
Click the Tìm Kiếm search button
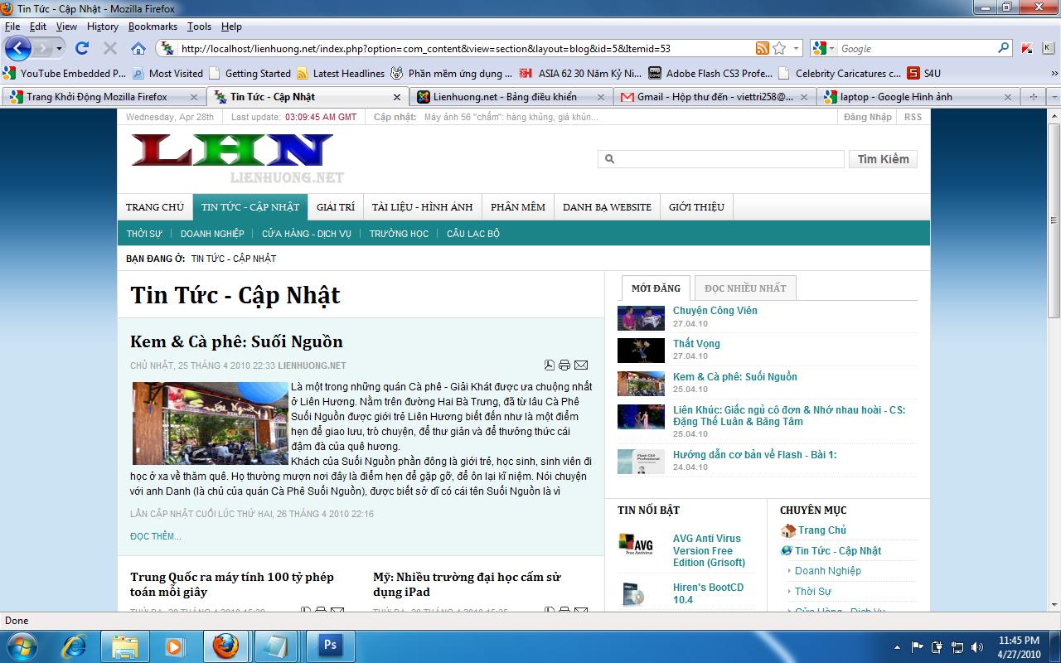click(x=883, y=159)
